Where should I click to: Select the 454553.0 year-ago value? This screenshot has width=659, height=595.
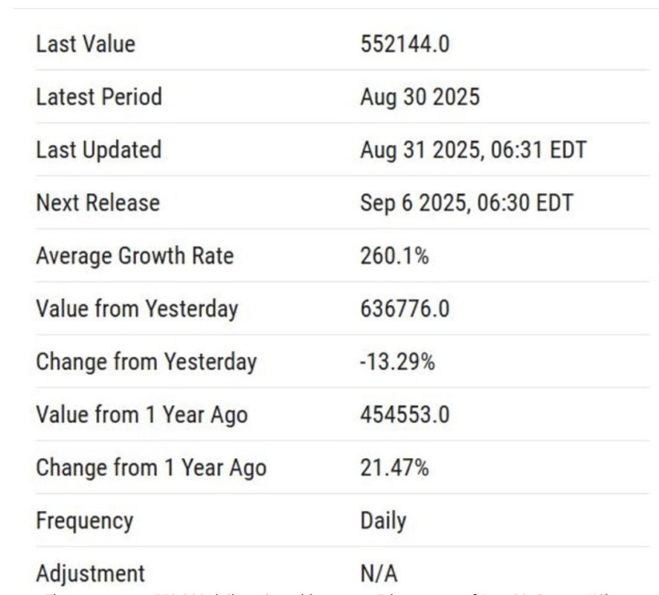click(x=405, y=414)
